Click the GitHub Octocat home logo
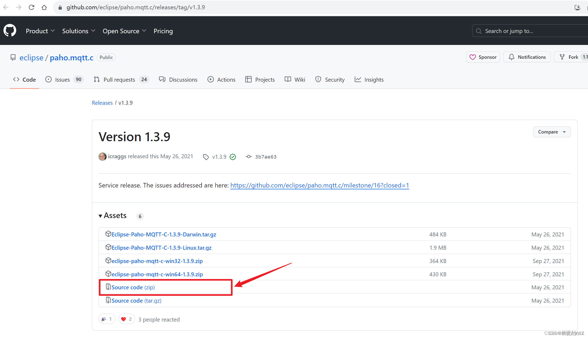This screenshot has width=588, height=338. (10, 31)
